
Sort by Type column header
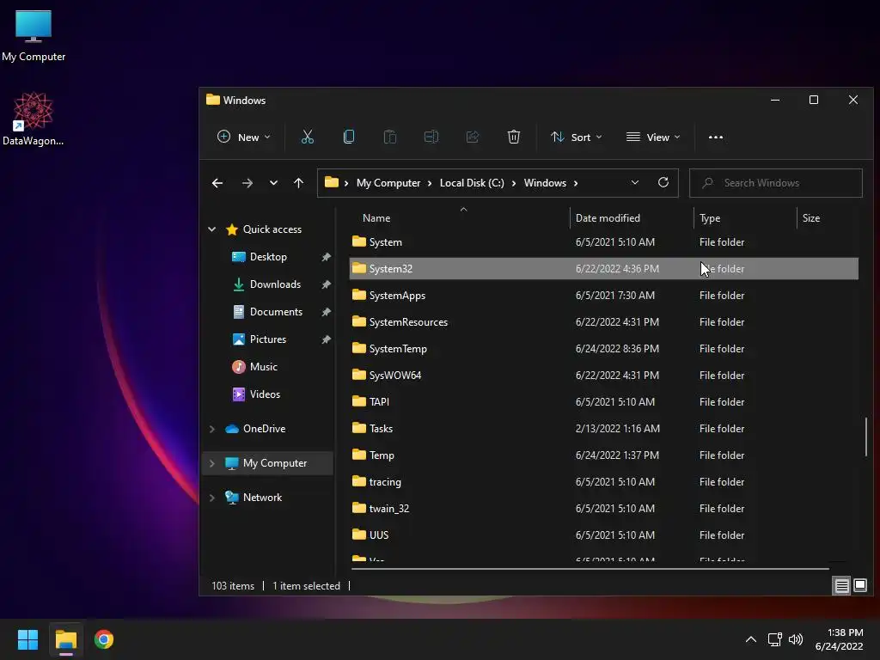[710, 218]
